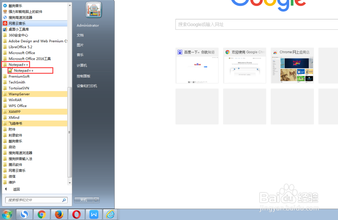This screenshot has height=220, width=338.
Task: Open 设备和打印机 from Start menu
Action: tap(87, 86)
